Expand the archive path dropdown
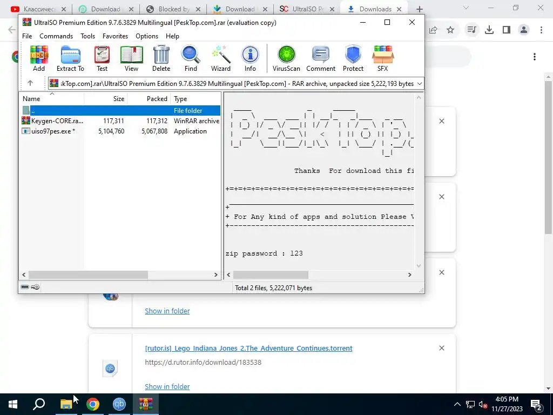553x415 pixels. [419, 84]
